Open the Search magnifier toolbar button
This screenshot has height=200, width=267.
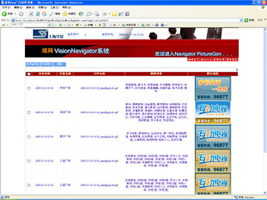(55, 14)
